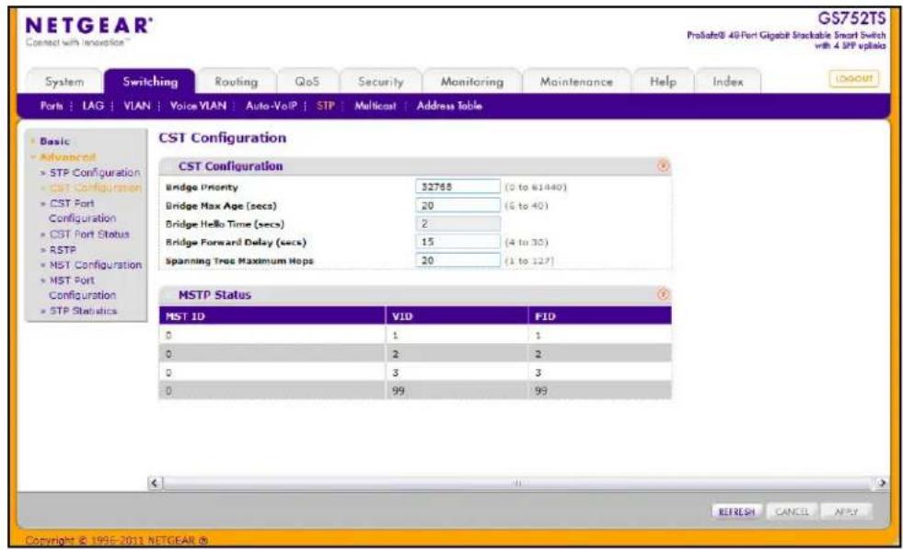Image resolution: width=903 pixels, height=550 pixels.
Task: Click the Bridge Priority label
Action: pos(202,187)
